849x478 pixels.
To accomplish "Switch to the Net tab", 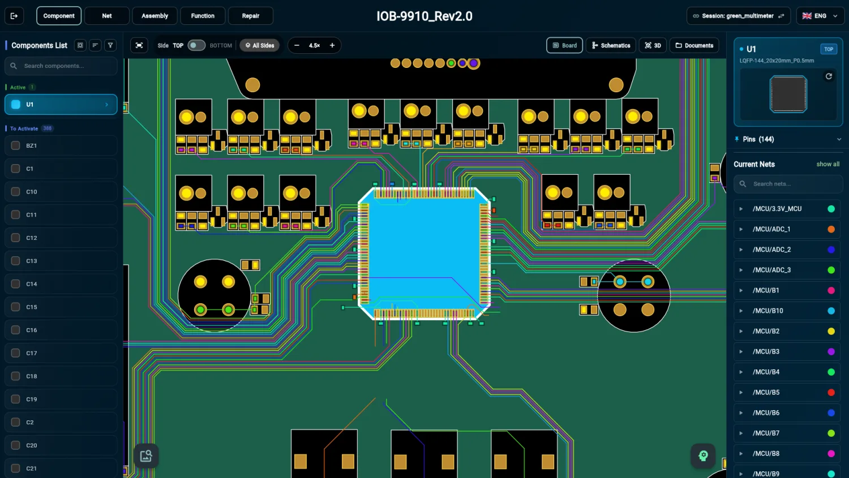I will pyautogui.click(x=107, y=16).
